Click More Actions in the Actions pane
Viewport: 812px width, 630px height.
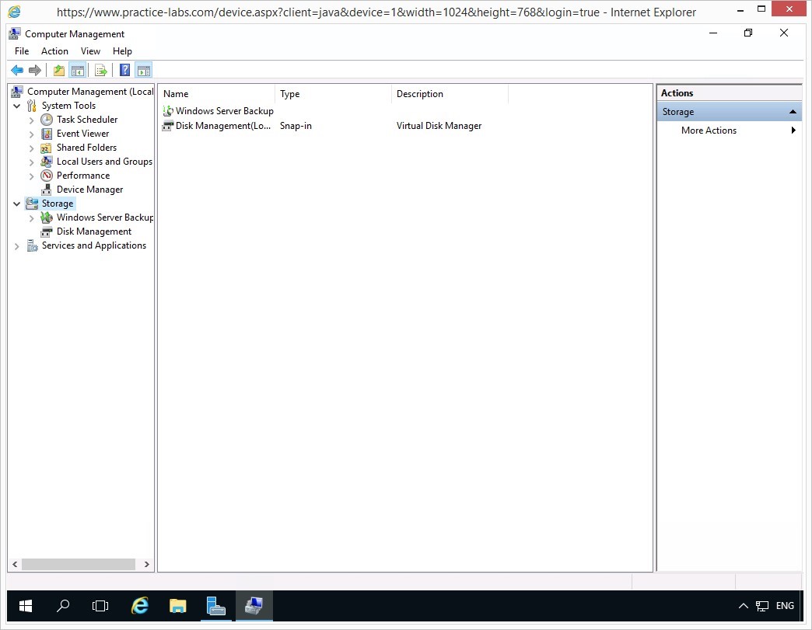click(709, 131)
